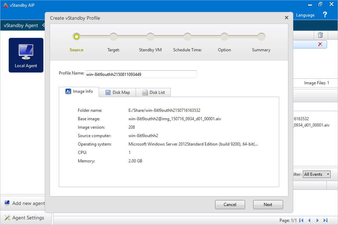The width and height of the screenshot is (338, 225).
Task: Click the Add new agent icon
Action: pyautogui.click(x=8, y=203)
